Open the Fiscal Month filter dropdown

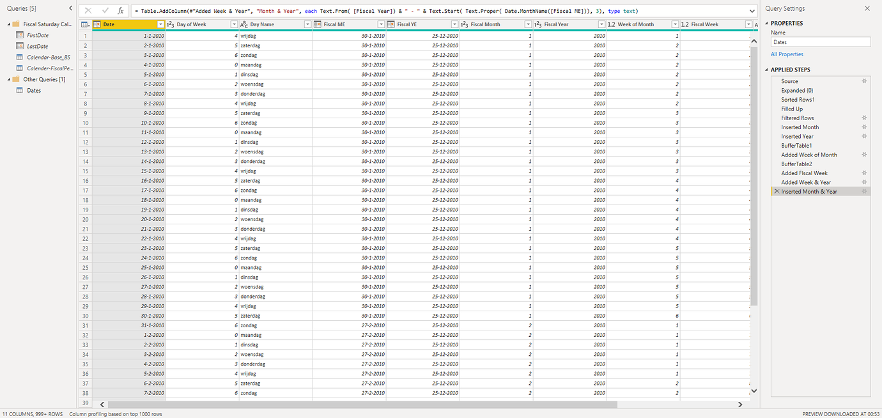coord(527,24)
